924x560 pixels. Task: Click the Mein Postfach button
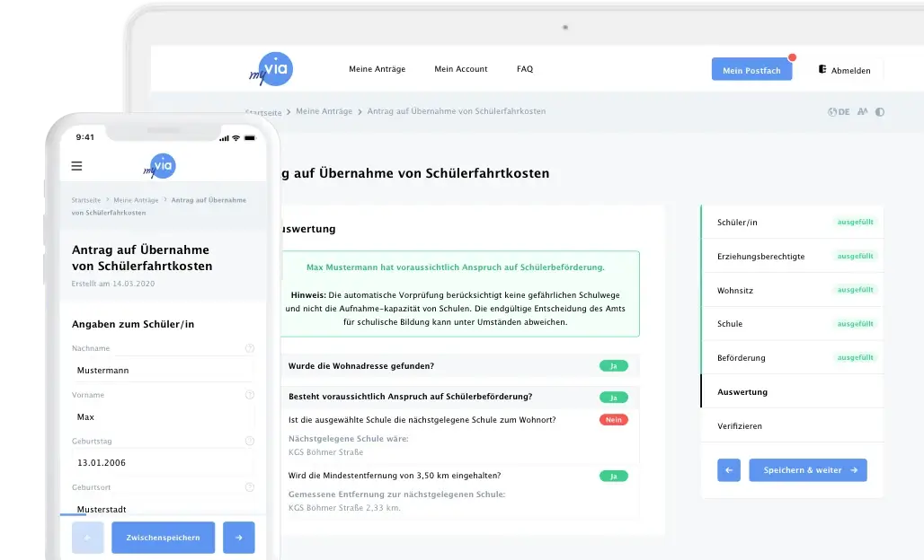(751, 70)
